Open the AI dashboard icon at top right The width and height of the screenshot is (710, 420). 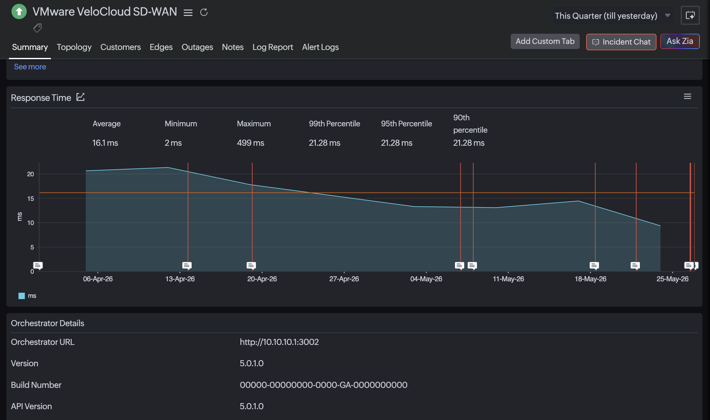pyautogui.click(x=690, y=15)
